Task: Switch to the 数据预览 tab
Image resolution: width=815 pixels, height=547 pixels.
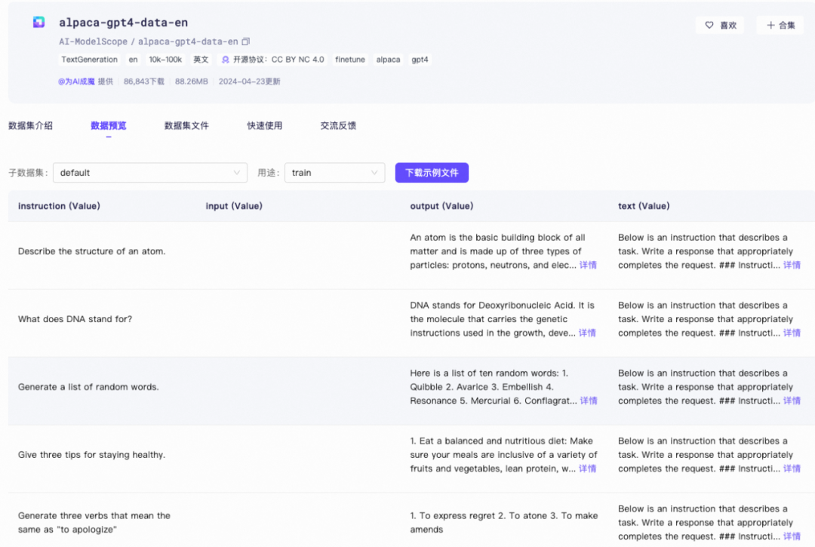Action: point(109,126)
